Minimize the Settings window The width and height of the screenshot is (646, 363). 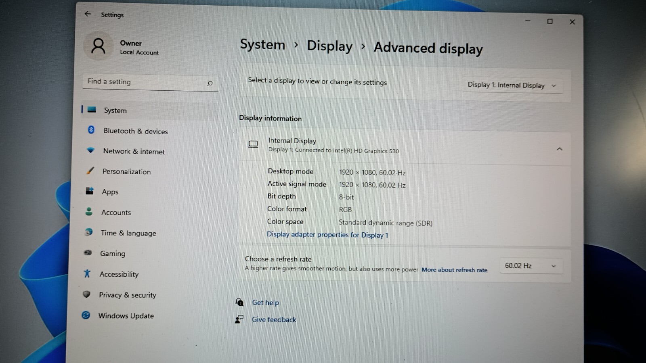pyautogui.click(x=527, y=21)
